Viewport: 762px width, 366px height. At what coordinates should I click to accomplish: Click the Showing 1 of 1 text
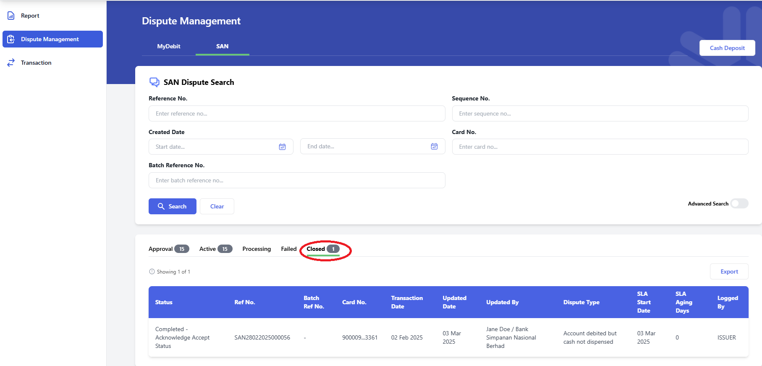(x=173, y=271)
